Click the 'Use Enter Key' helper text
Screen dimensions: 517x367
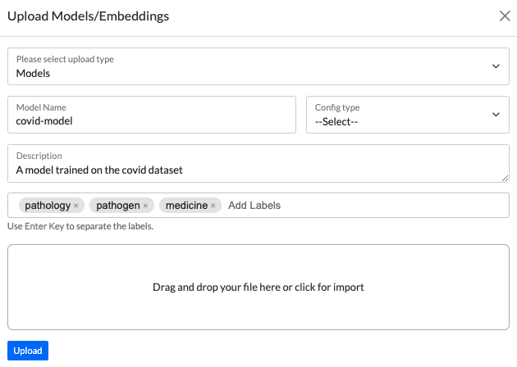click(x=80, y=226)
